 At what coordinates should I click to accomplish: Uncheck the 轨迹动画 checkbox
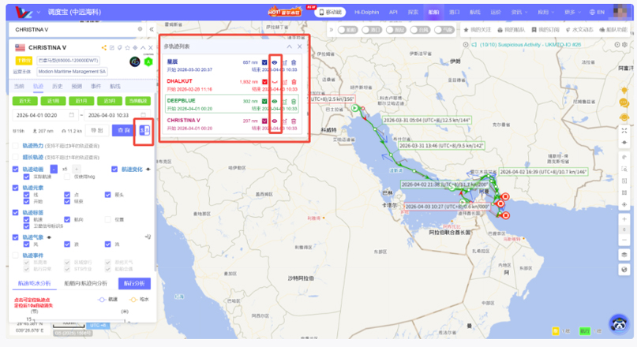coord(17,170)
